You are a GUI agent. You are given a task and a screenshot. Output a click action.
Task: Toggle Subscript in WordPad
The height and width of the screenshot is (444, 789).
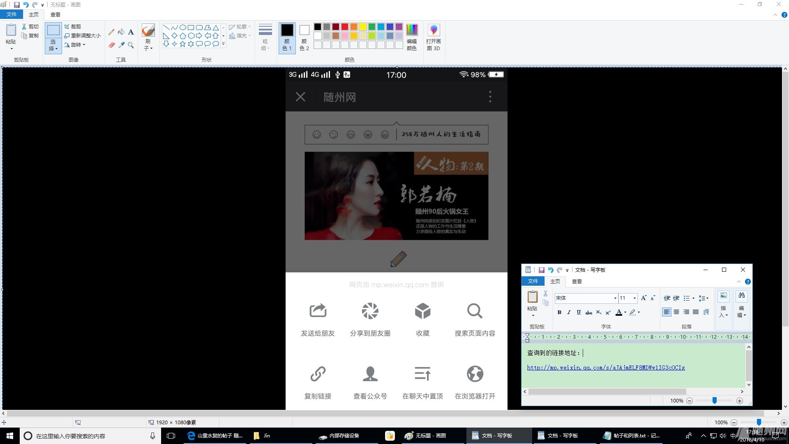[x=599, y=312]
